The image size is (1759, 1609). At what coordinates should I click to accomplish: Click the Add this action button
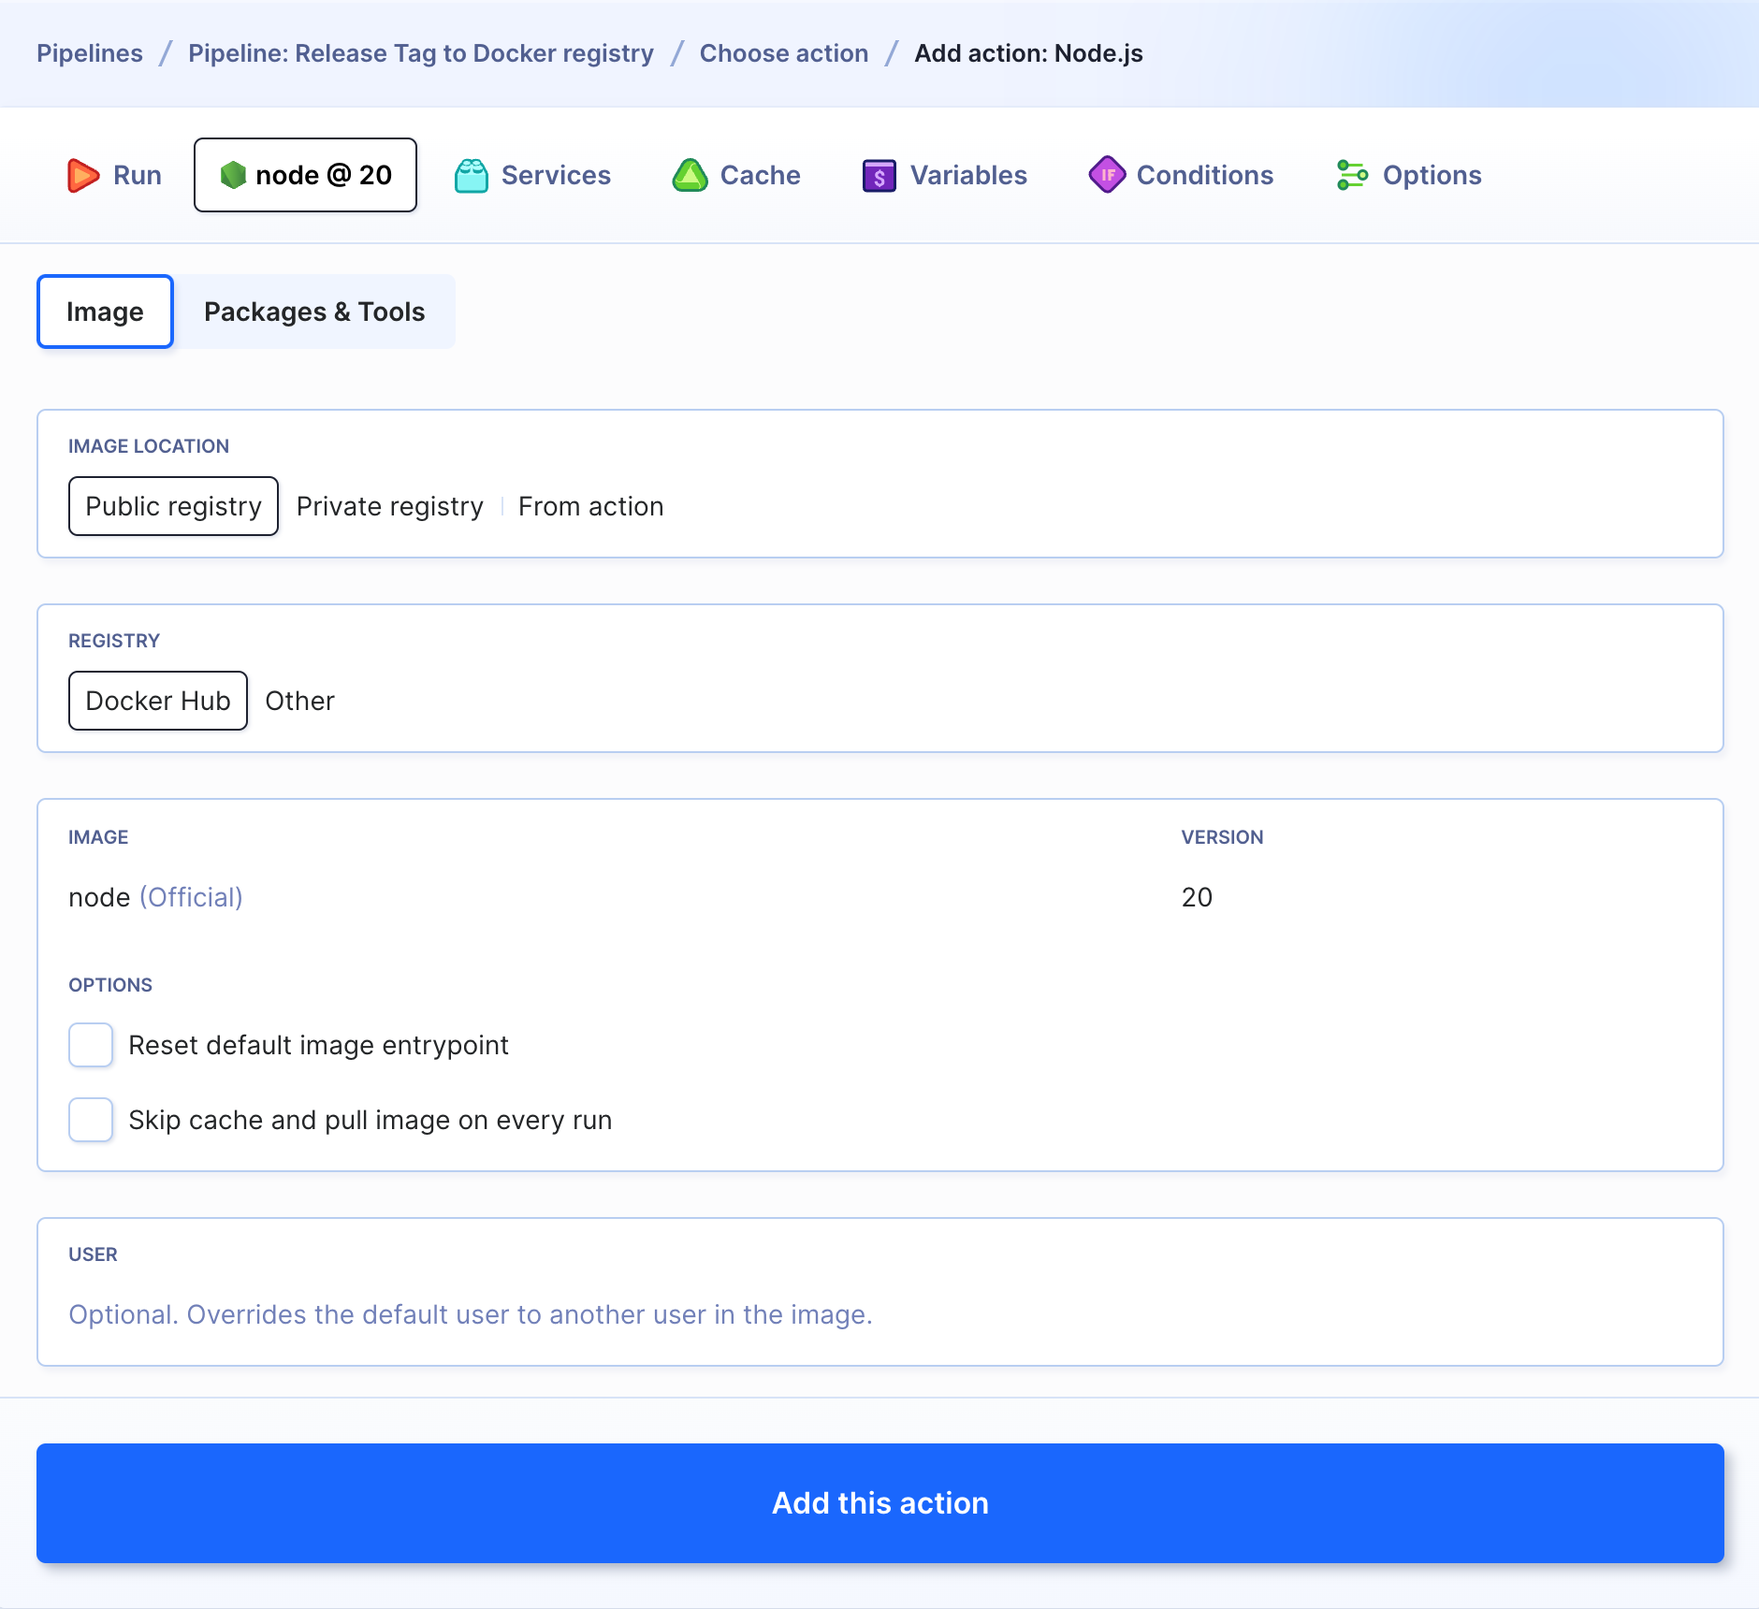tap(879, 1503)
